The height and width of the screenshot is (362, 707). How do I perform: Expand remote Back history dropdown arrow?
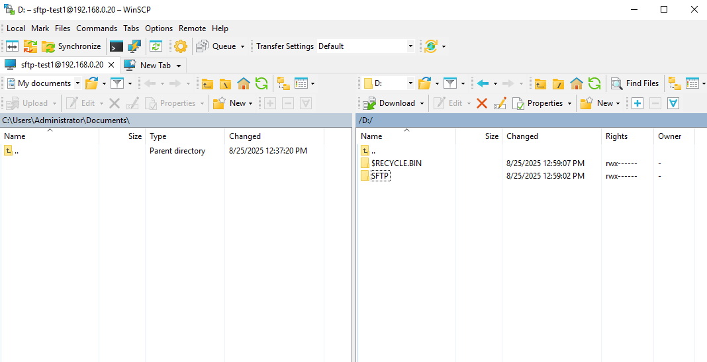coord(495,84)
